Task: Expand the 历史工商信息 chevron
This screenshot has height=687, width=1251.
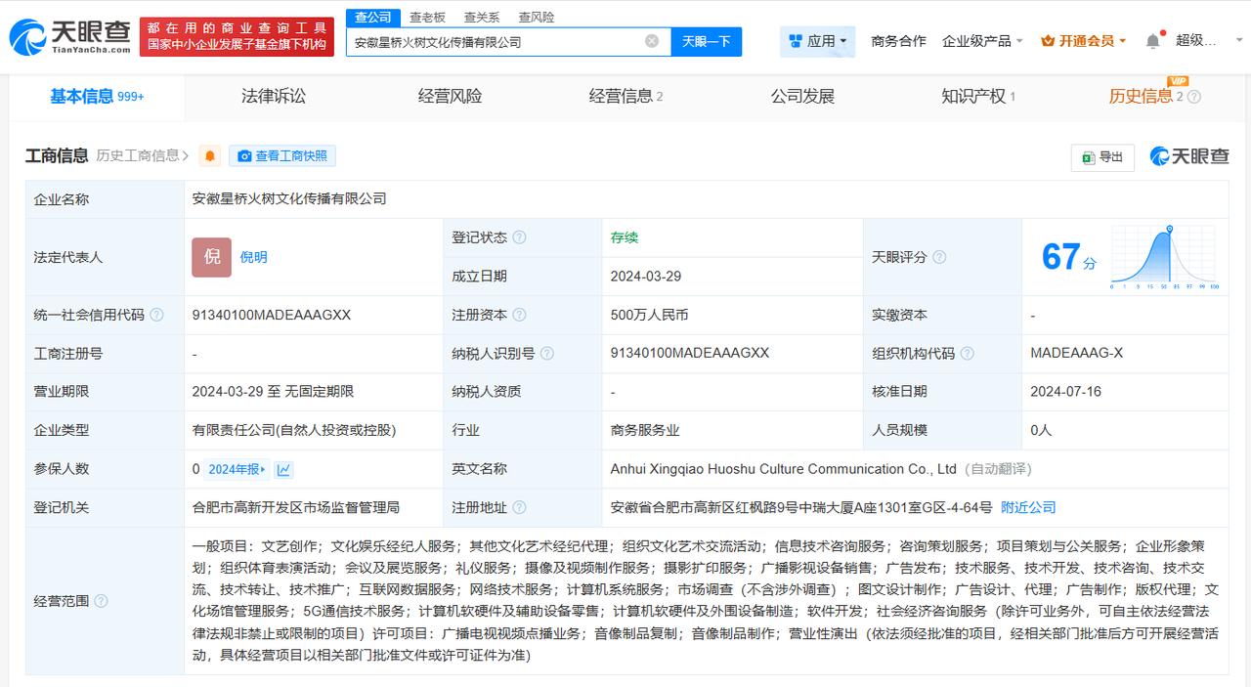Action: pyautogui.click(x=186, y=155)
